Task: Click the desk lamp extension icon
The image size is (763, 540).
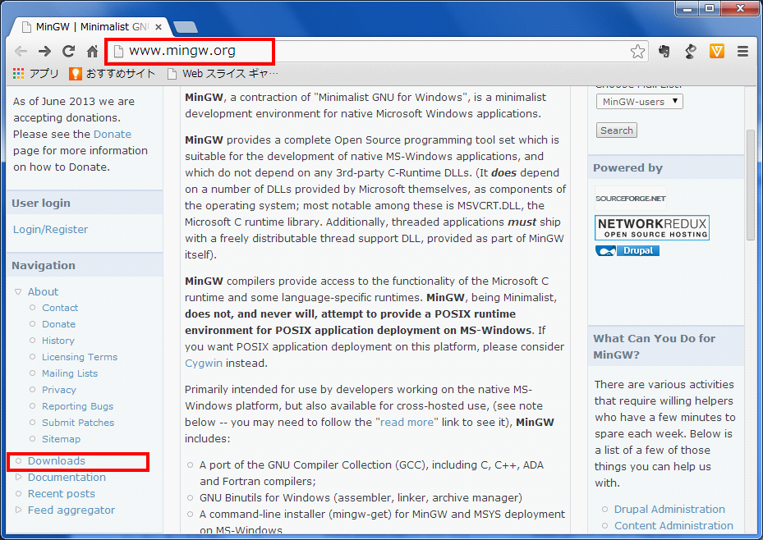Action: coord(691,51)
